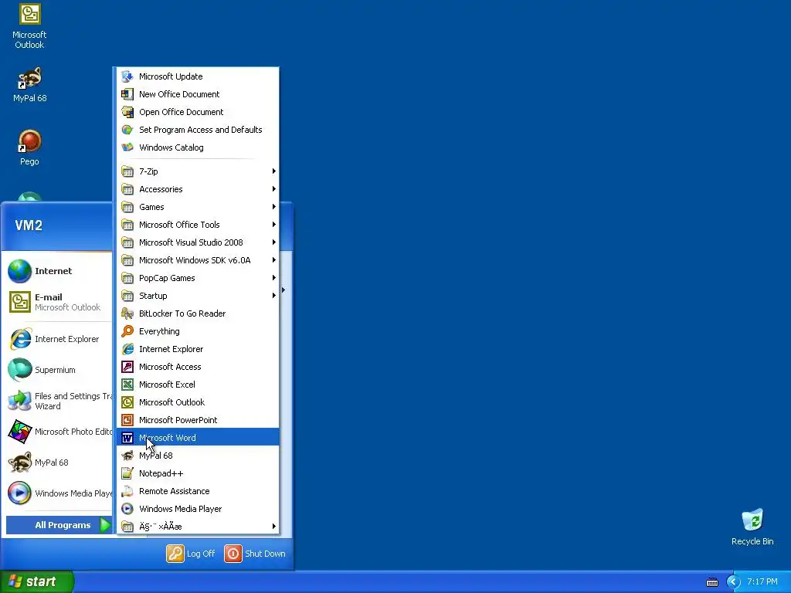Viewport: 791px width, 593px height.
Task: Click the VM2 user name header
Action: click(29, 225)
